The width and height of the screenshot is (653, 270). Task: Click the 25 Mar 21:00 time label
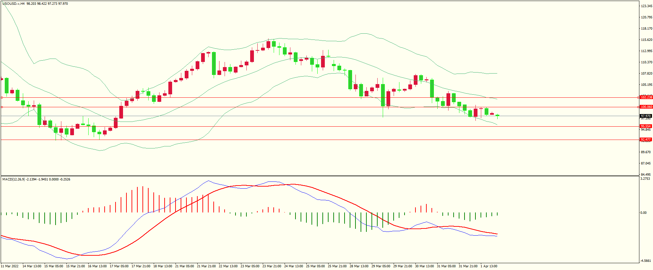pos(337,266)
